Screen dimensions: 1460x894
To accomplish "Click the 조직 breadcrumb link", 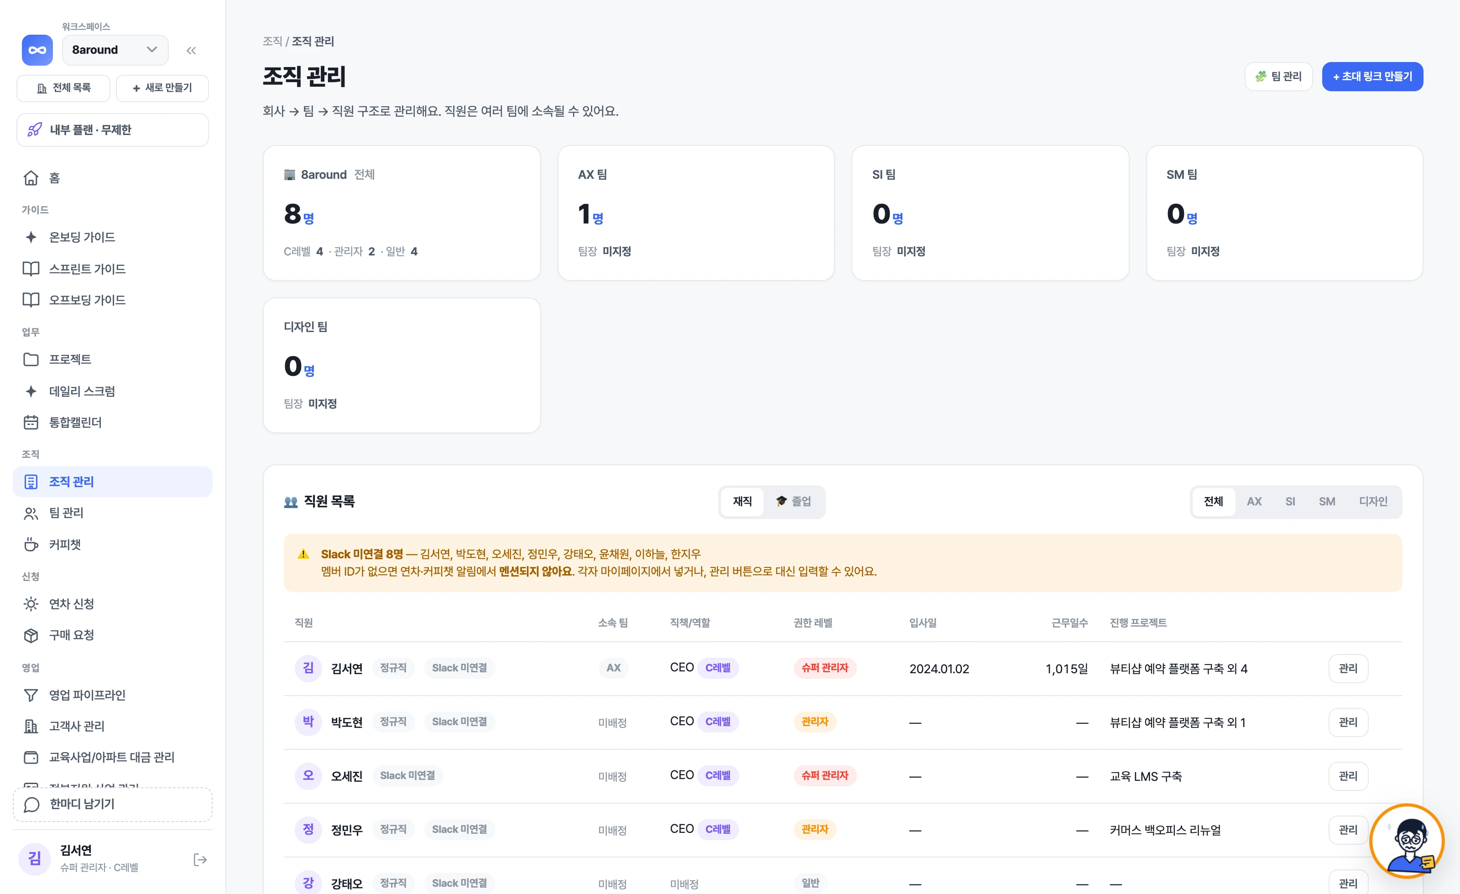I will (x=272, y=41).
